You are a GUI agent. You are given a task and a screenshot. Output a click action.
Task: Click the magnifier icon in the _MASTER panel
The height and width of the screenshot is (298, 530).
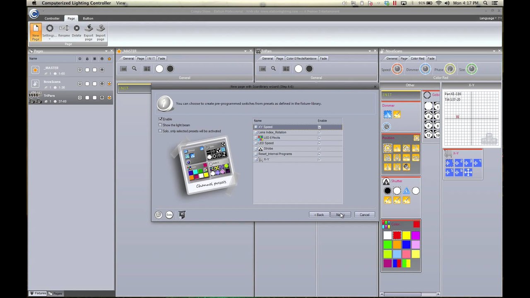134,69
